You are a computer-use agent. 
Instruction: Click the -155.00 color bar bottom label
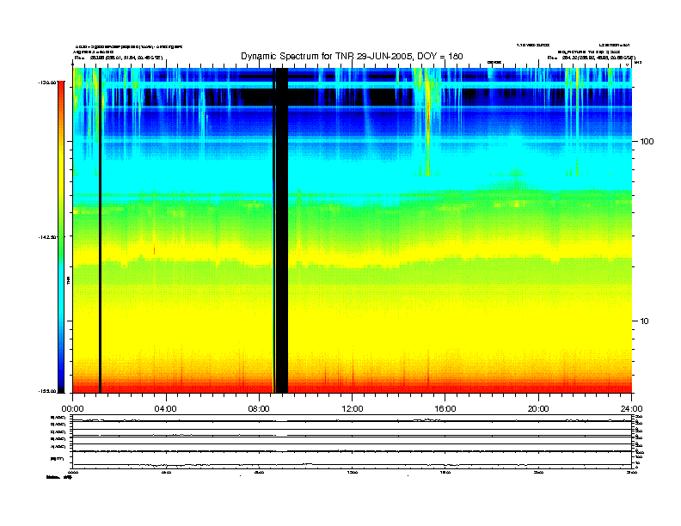coord(47,391)
